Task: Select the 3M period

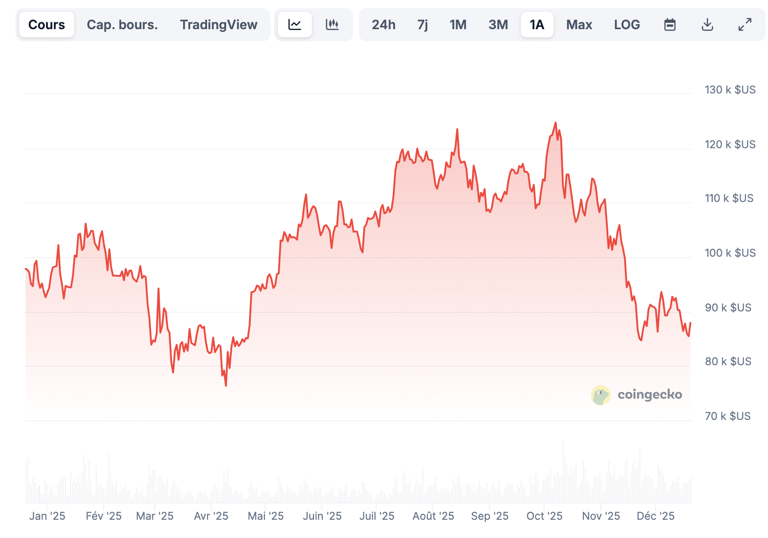Action: tap(498, 25)
